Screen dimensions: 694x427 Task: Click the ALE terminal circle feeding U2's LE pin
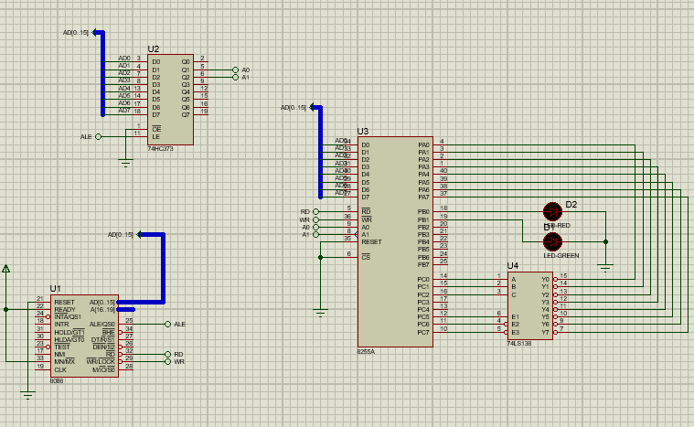tap(98, 137)
